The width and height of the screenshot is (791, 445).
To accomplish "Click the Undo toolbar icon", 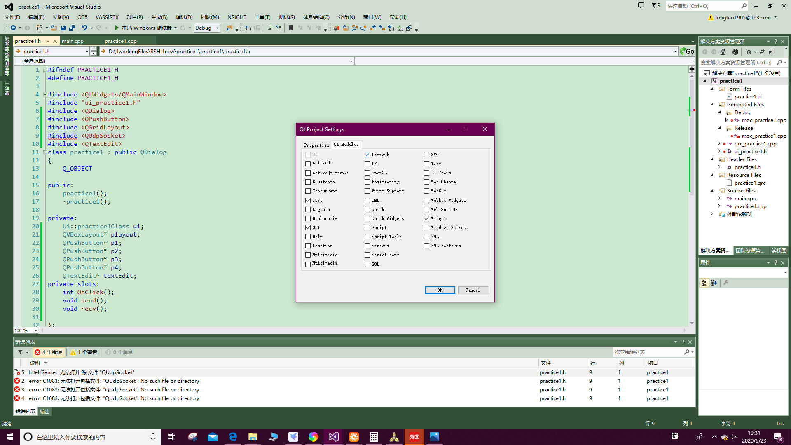I will [84, 28].
